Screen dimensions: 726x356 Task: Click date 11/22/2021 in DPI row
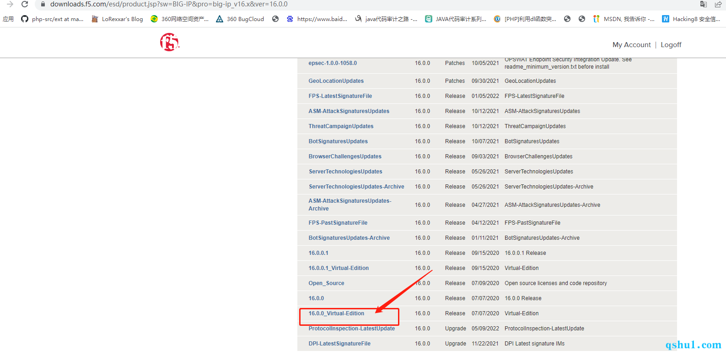tap(485, 344)
